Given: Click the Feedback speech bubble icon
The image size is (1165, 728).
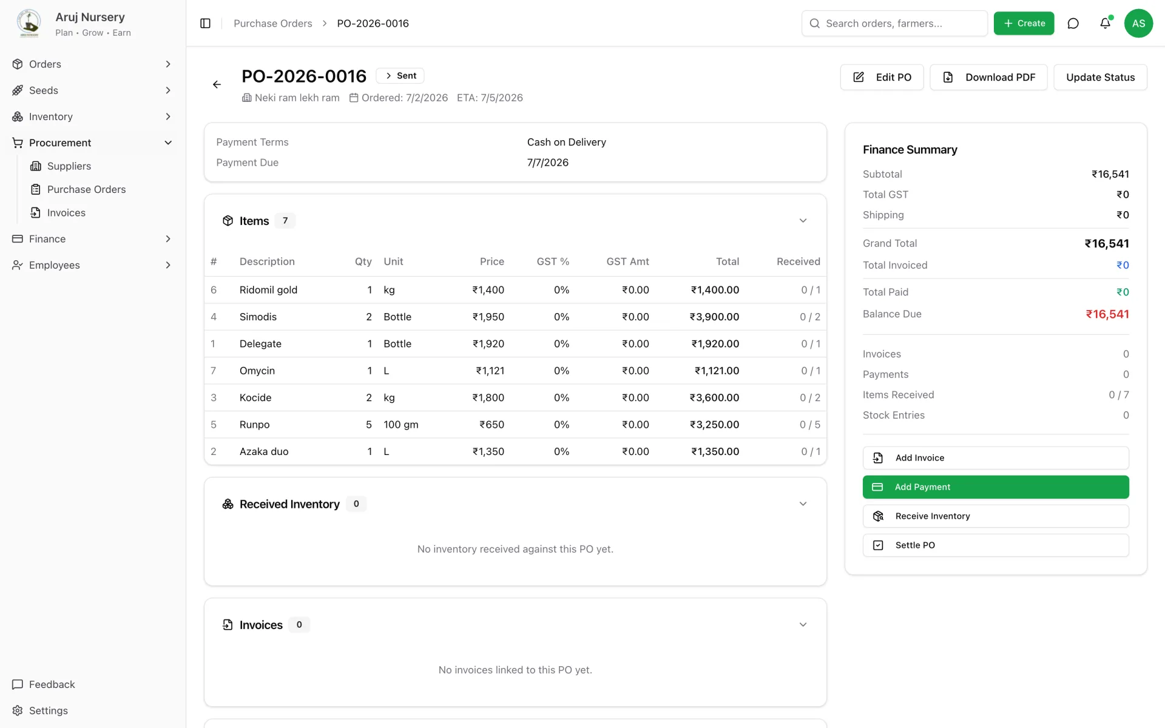Looking at the screenshot, I should click(x=18, y=684).
